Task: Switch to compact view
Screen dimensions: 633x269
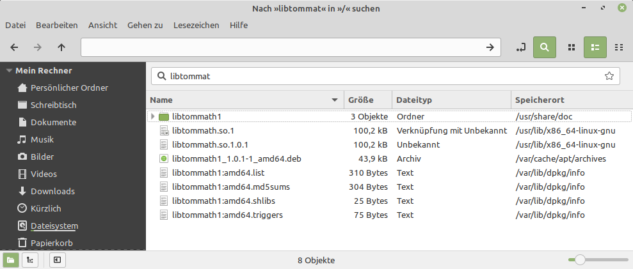Action: pos(618,47)
